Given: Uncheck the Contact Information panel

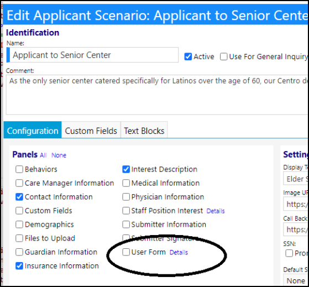Looking at the screenshot, I should [19, 197].
